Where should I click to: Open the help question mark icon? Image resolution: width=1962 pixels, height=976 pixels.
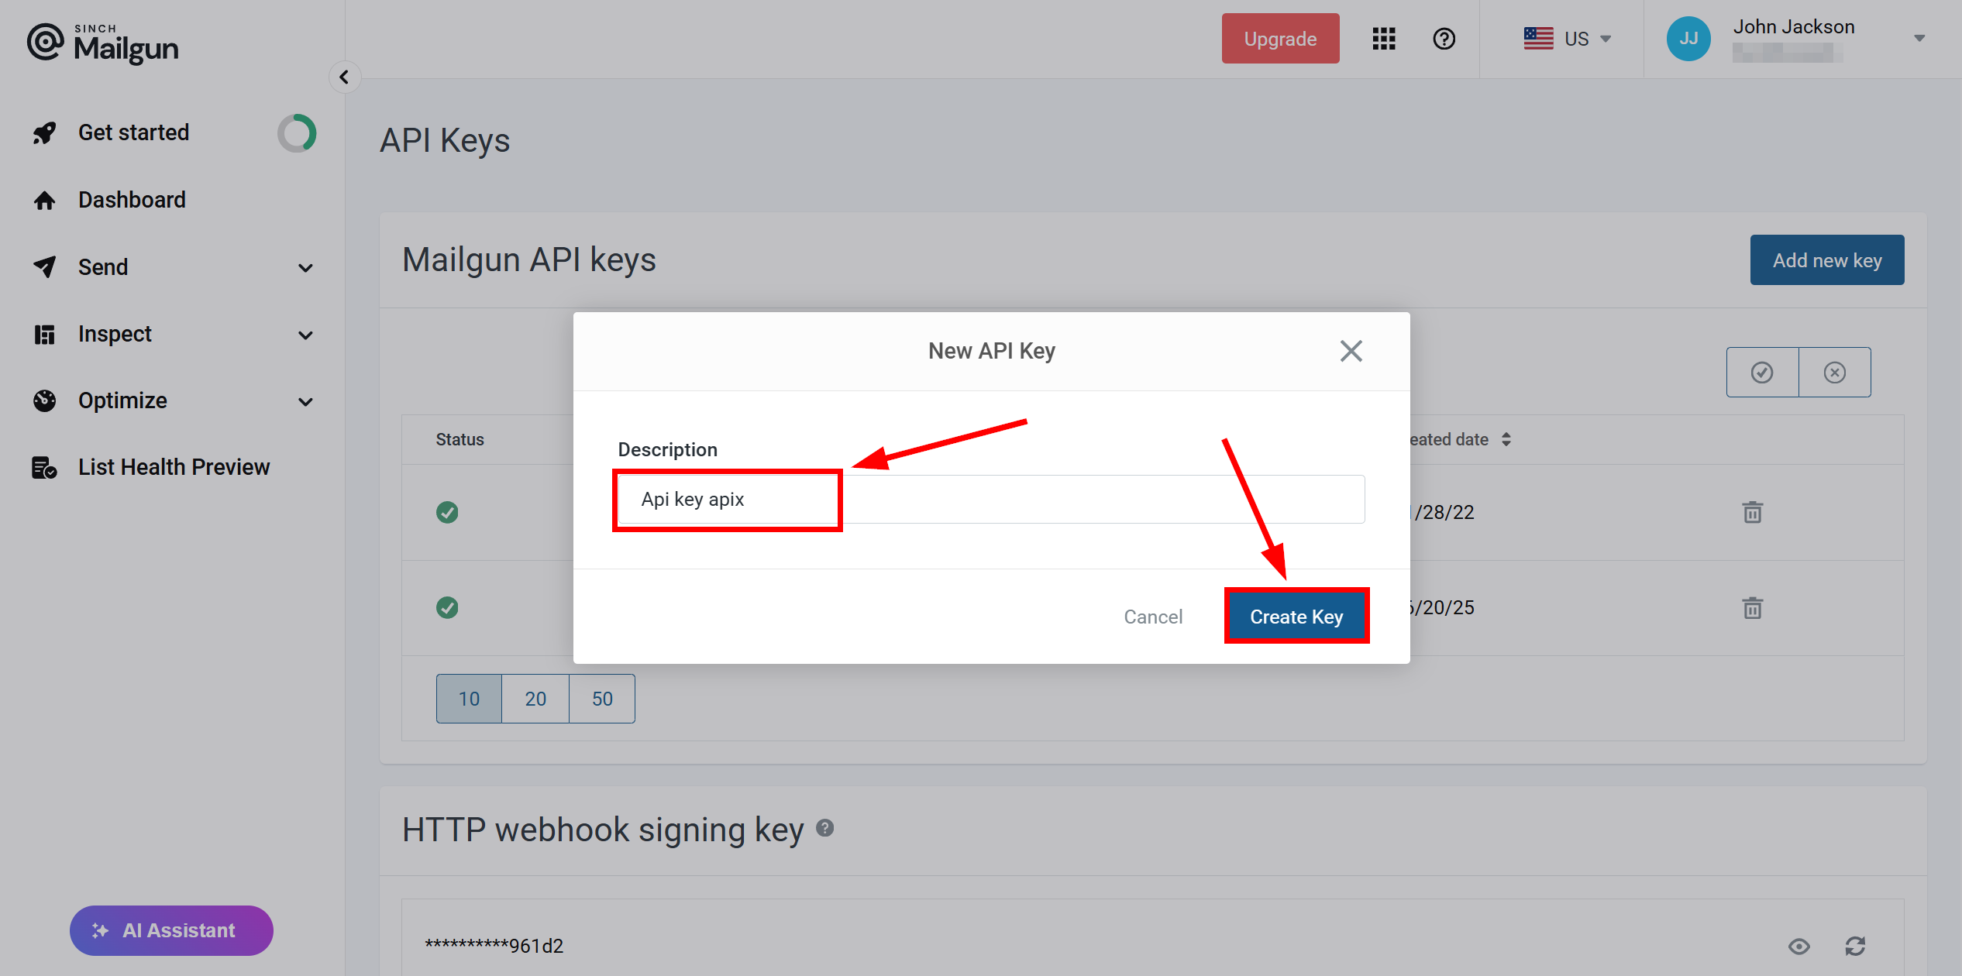tap(1444, 39)
